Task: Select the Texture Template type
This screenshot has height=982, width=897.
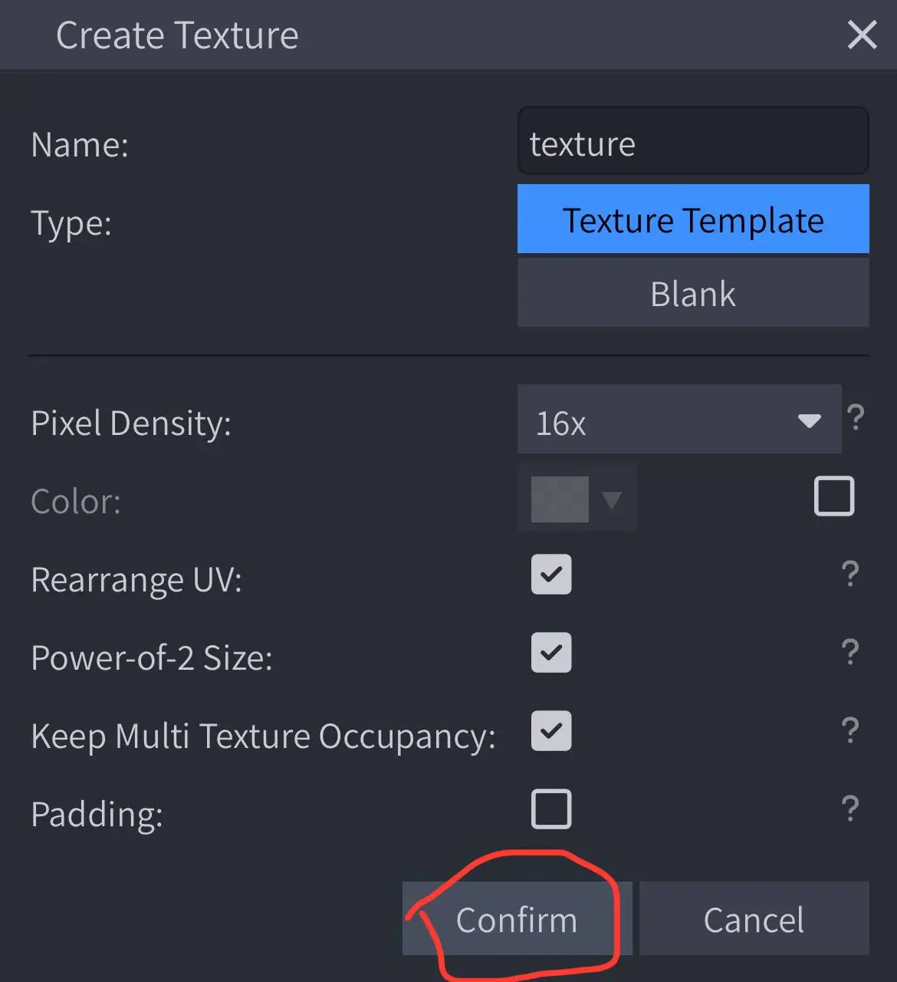Action: (x=693, y=219)
